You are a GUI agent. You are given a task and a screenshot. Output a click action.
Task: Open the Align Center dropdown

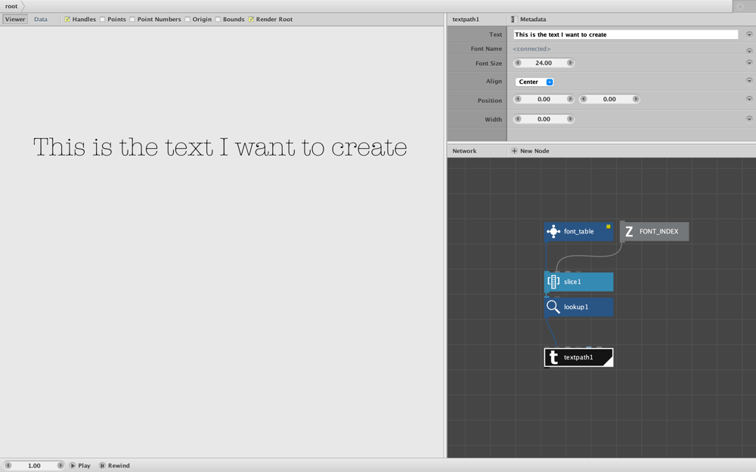[x=534, y=82]
